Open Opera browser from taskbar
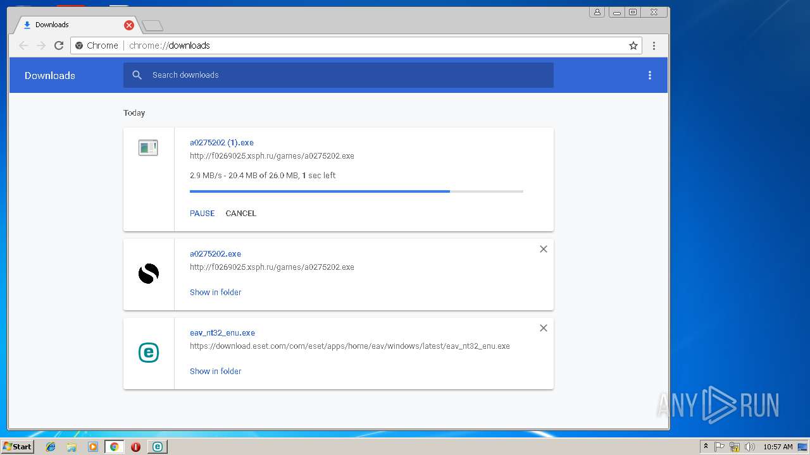Screen dimensions: 810x455 [135, 447]
